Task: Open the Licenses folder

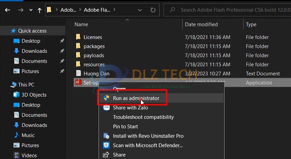Action: pos(93,37)
